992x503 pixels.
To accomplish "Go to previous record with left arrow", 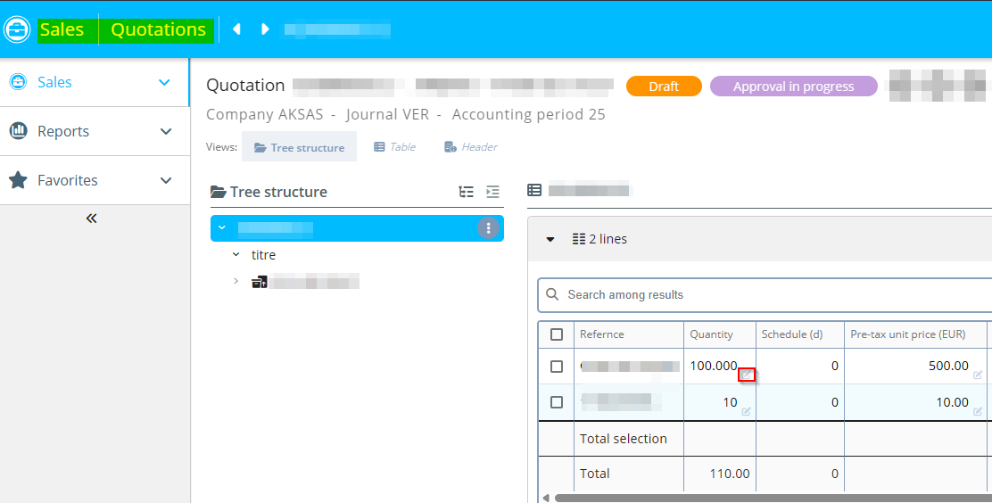I will tap(236, 29).
